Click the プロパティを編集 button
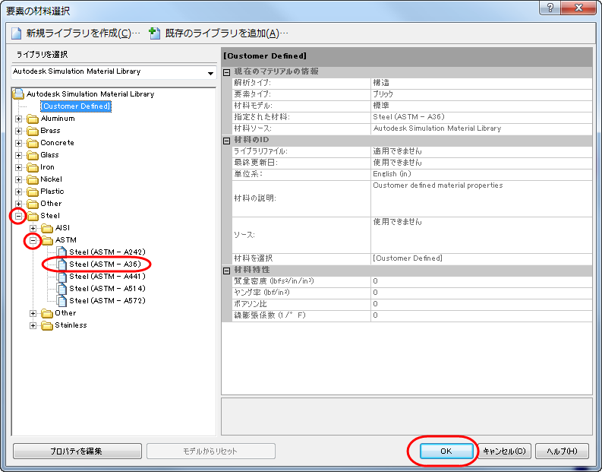The width and height of the screenshot is (602, 472). click(x=77, y=451)
